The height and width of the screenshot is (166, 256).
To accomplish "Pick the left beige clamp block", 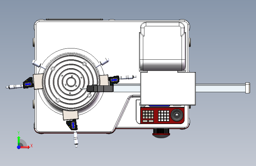I will coord(38,81).
